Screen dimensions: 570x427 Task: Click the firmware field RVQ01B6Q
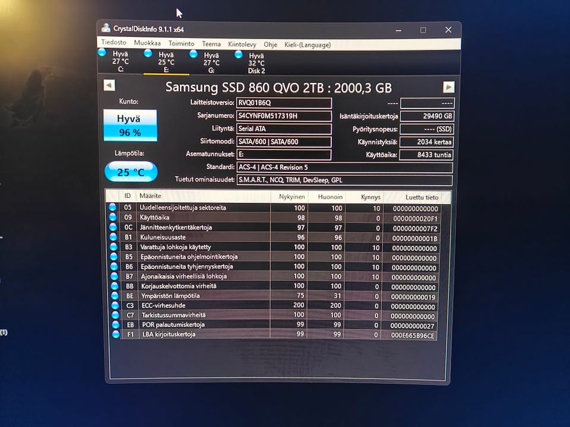click(284, 103)
